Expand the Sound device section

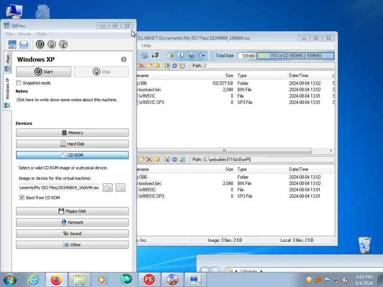[x=72, y=234]
